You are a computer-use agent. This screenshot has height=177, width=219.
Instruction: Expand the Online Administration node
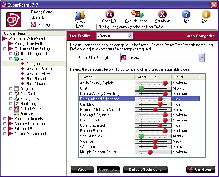(x=5, y=124)
